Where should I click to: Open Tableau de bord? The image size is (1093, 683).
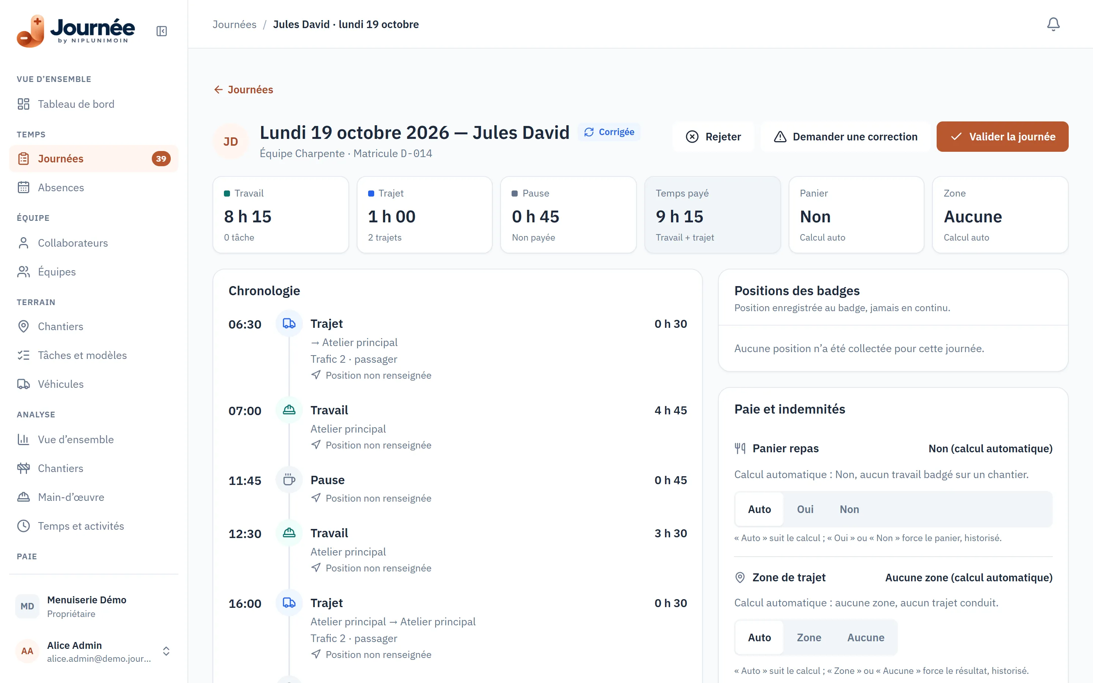93,104
